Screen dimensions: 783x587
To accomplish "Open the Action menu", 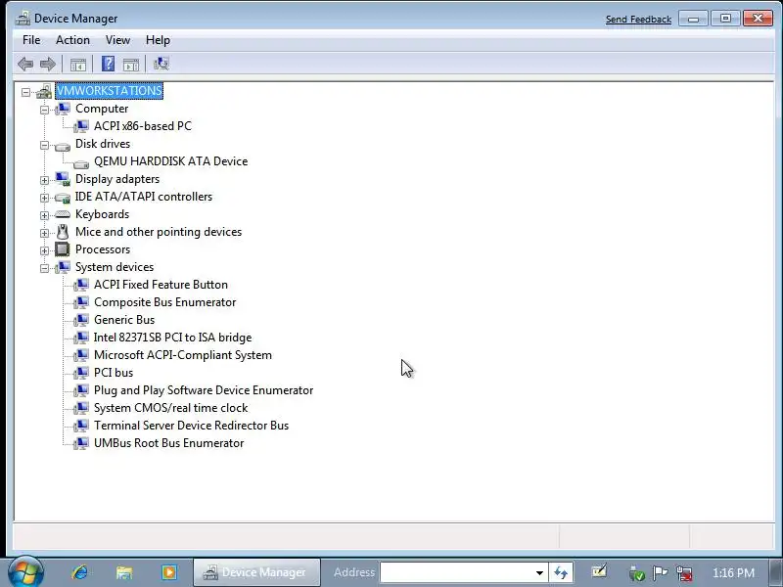I will click(72, 40).
